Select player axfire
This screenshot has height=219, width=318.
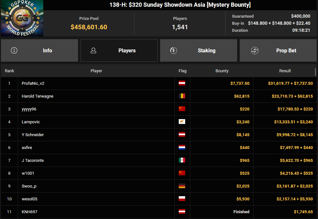tap(27, 148)
